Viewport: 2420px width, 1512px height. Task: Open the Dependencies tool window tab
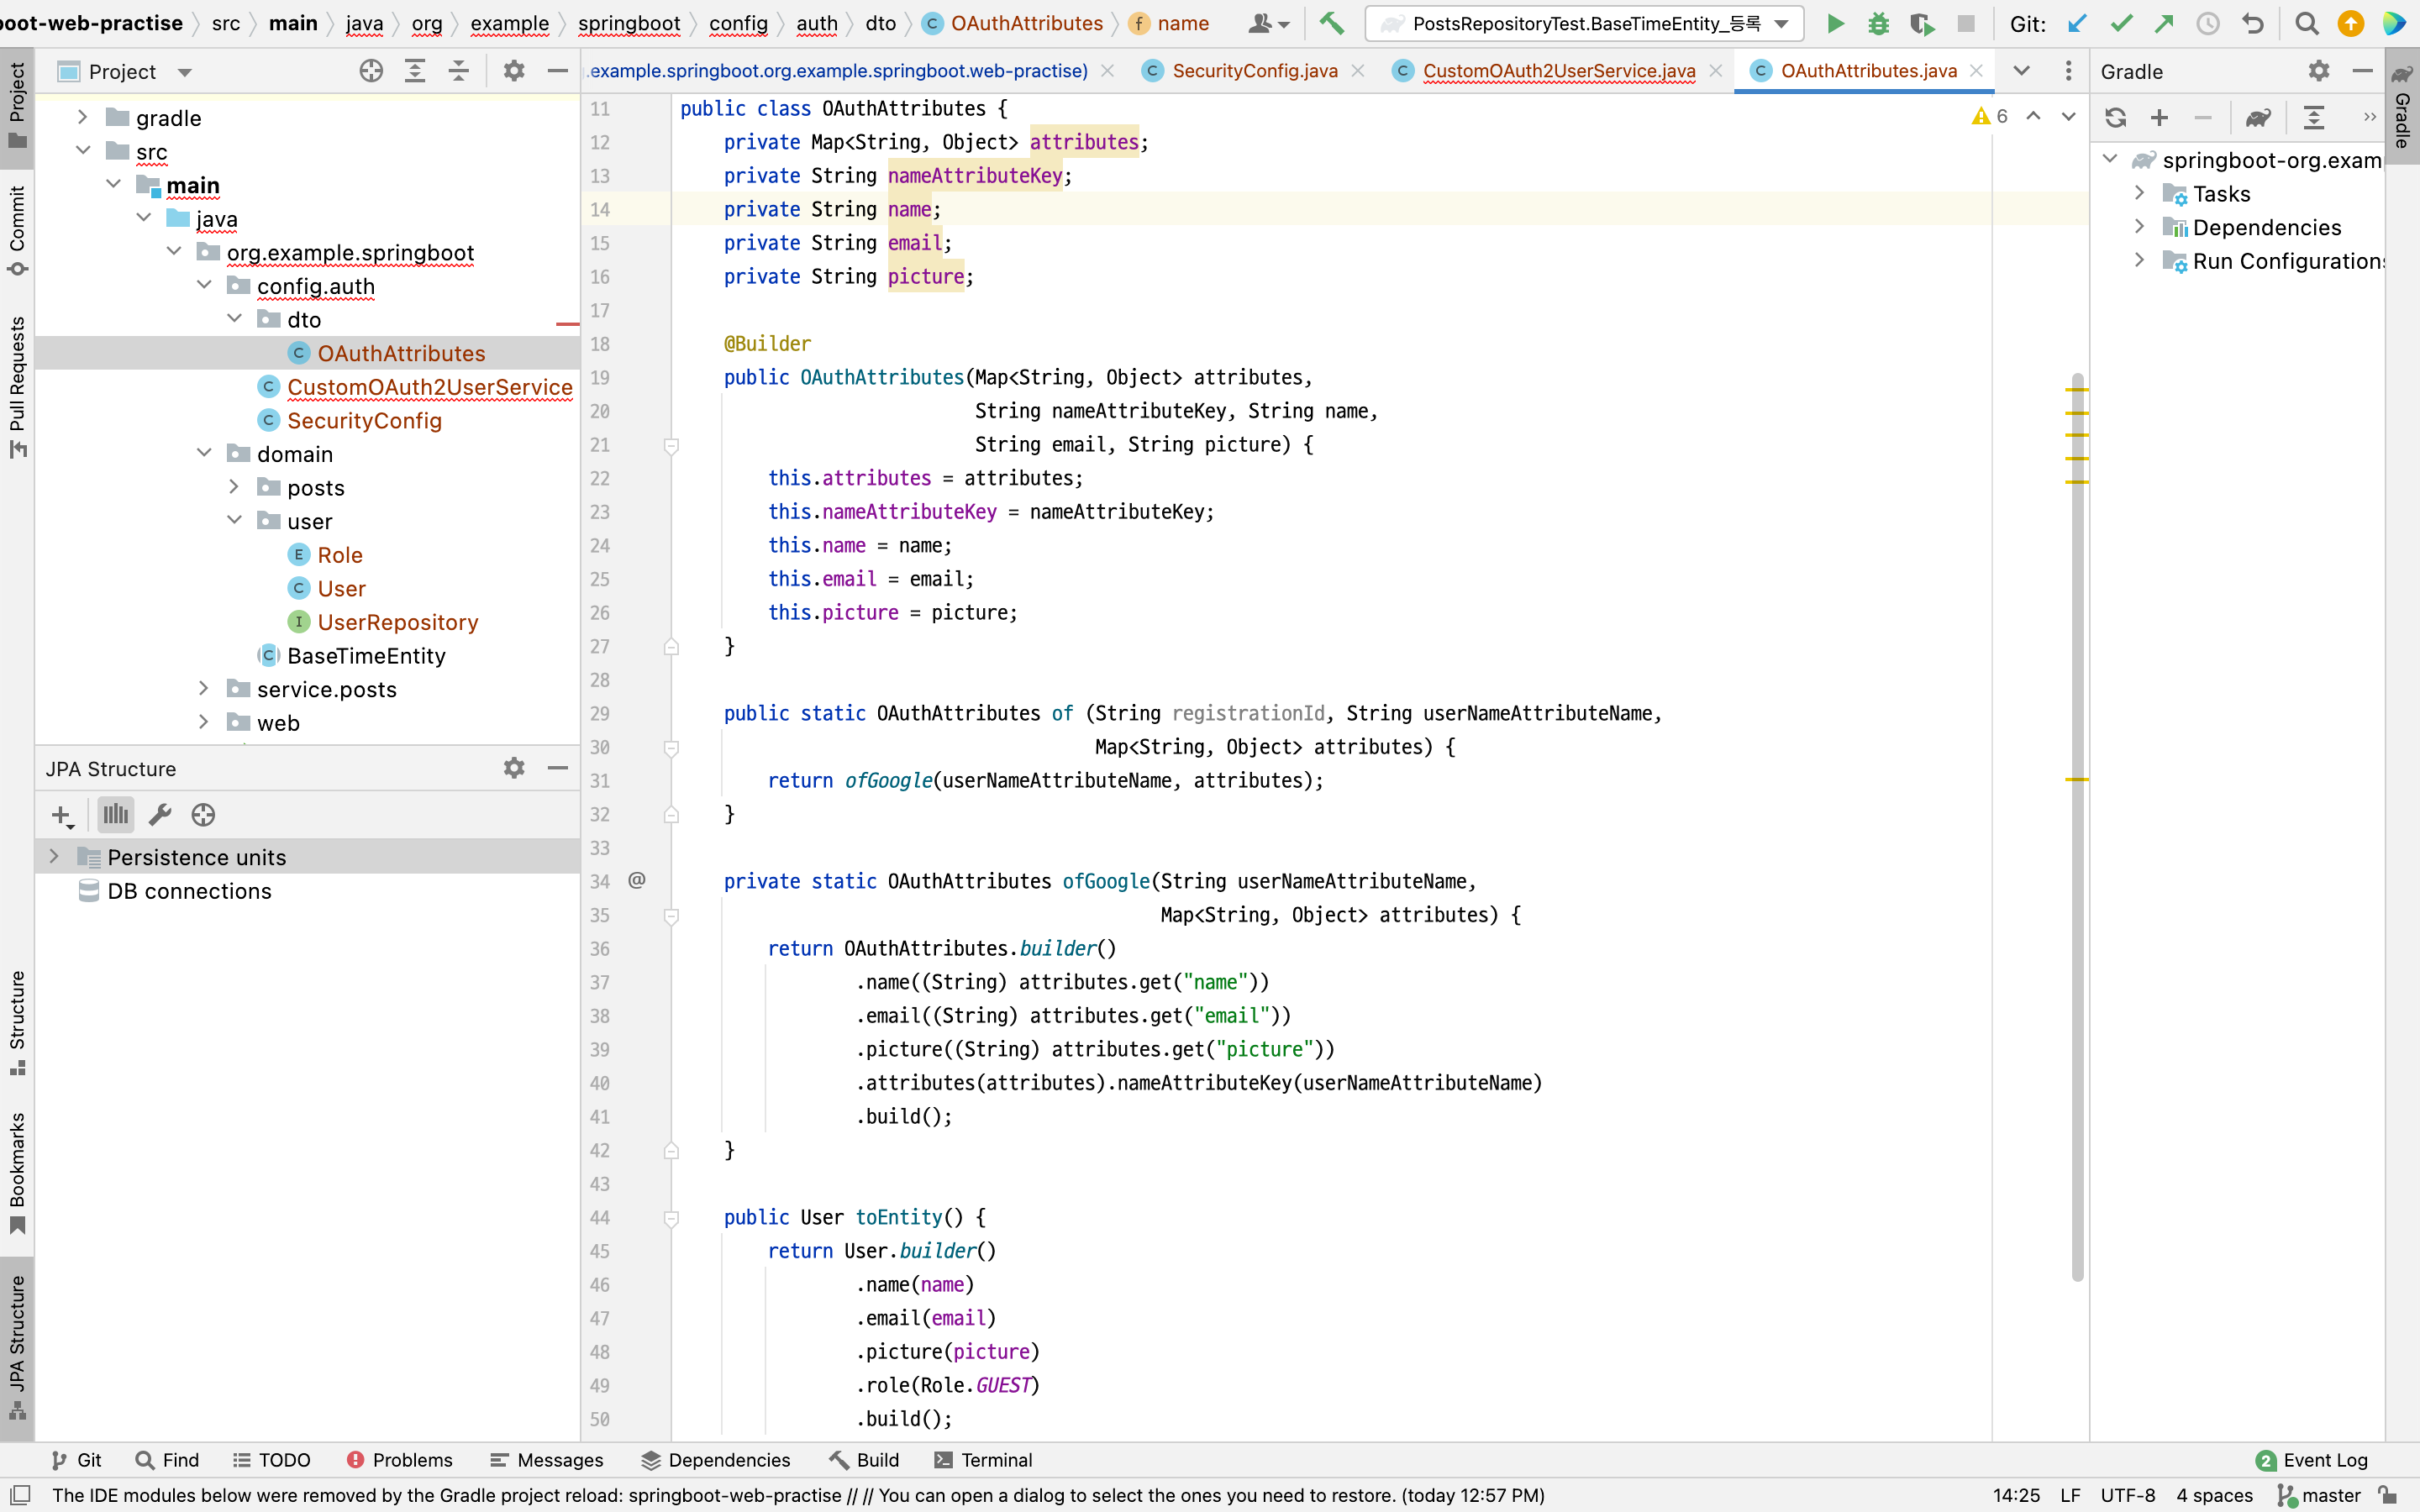tap(716, 1460)
